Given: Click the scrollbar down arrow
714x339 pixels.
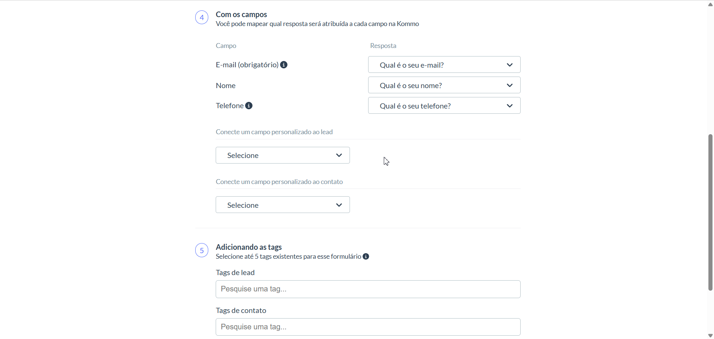Looking at the screenshot, I should click(x=710, y=336).
